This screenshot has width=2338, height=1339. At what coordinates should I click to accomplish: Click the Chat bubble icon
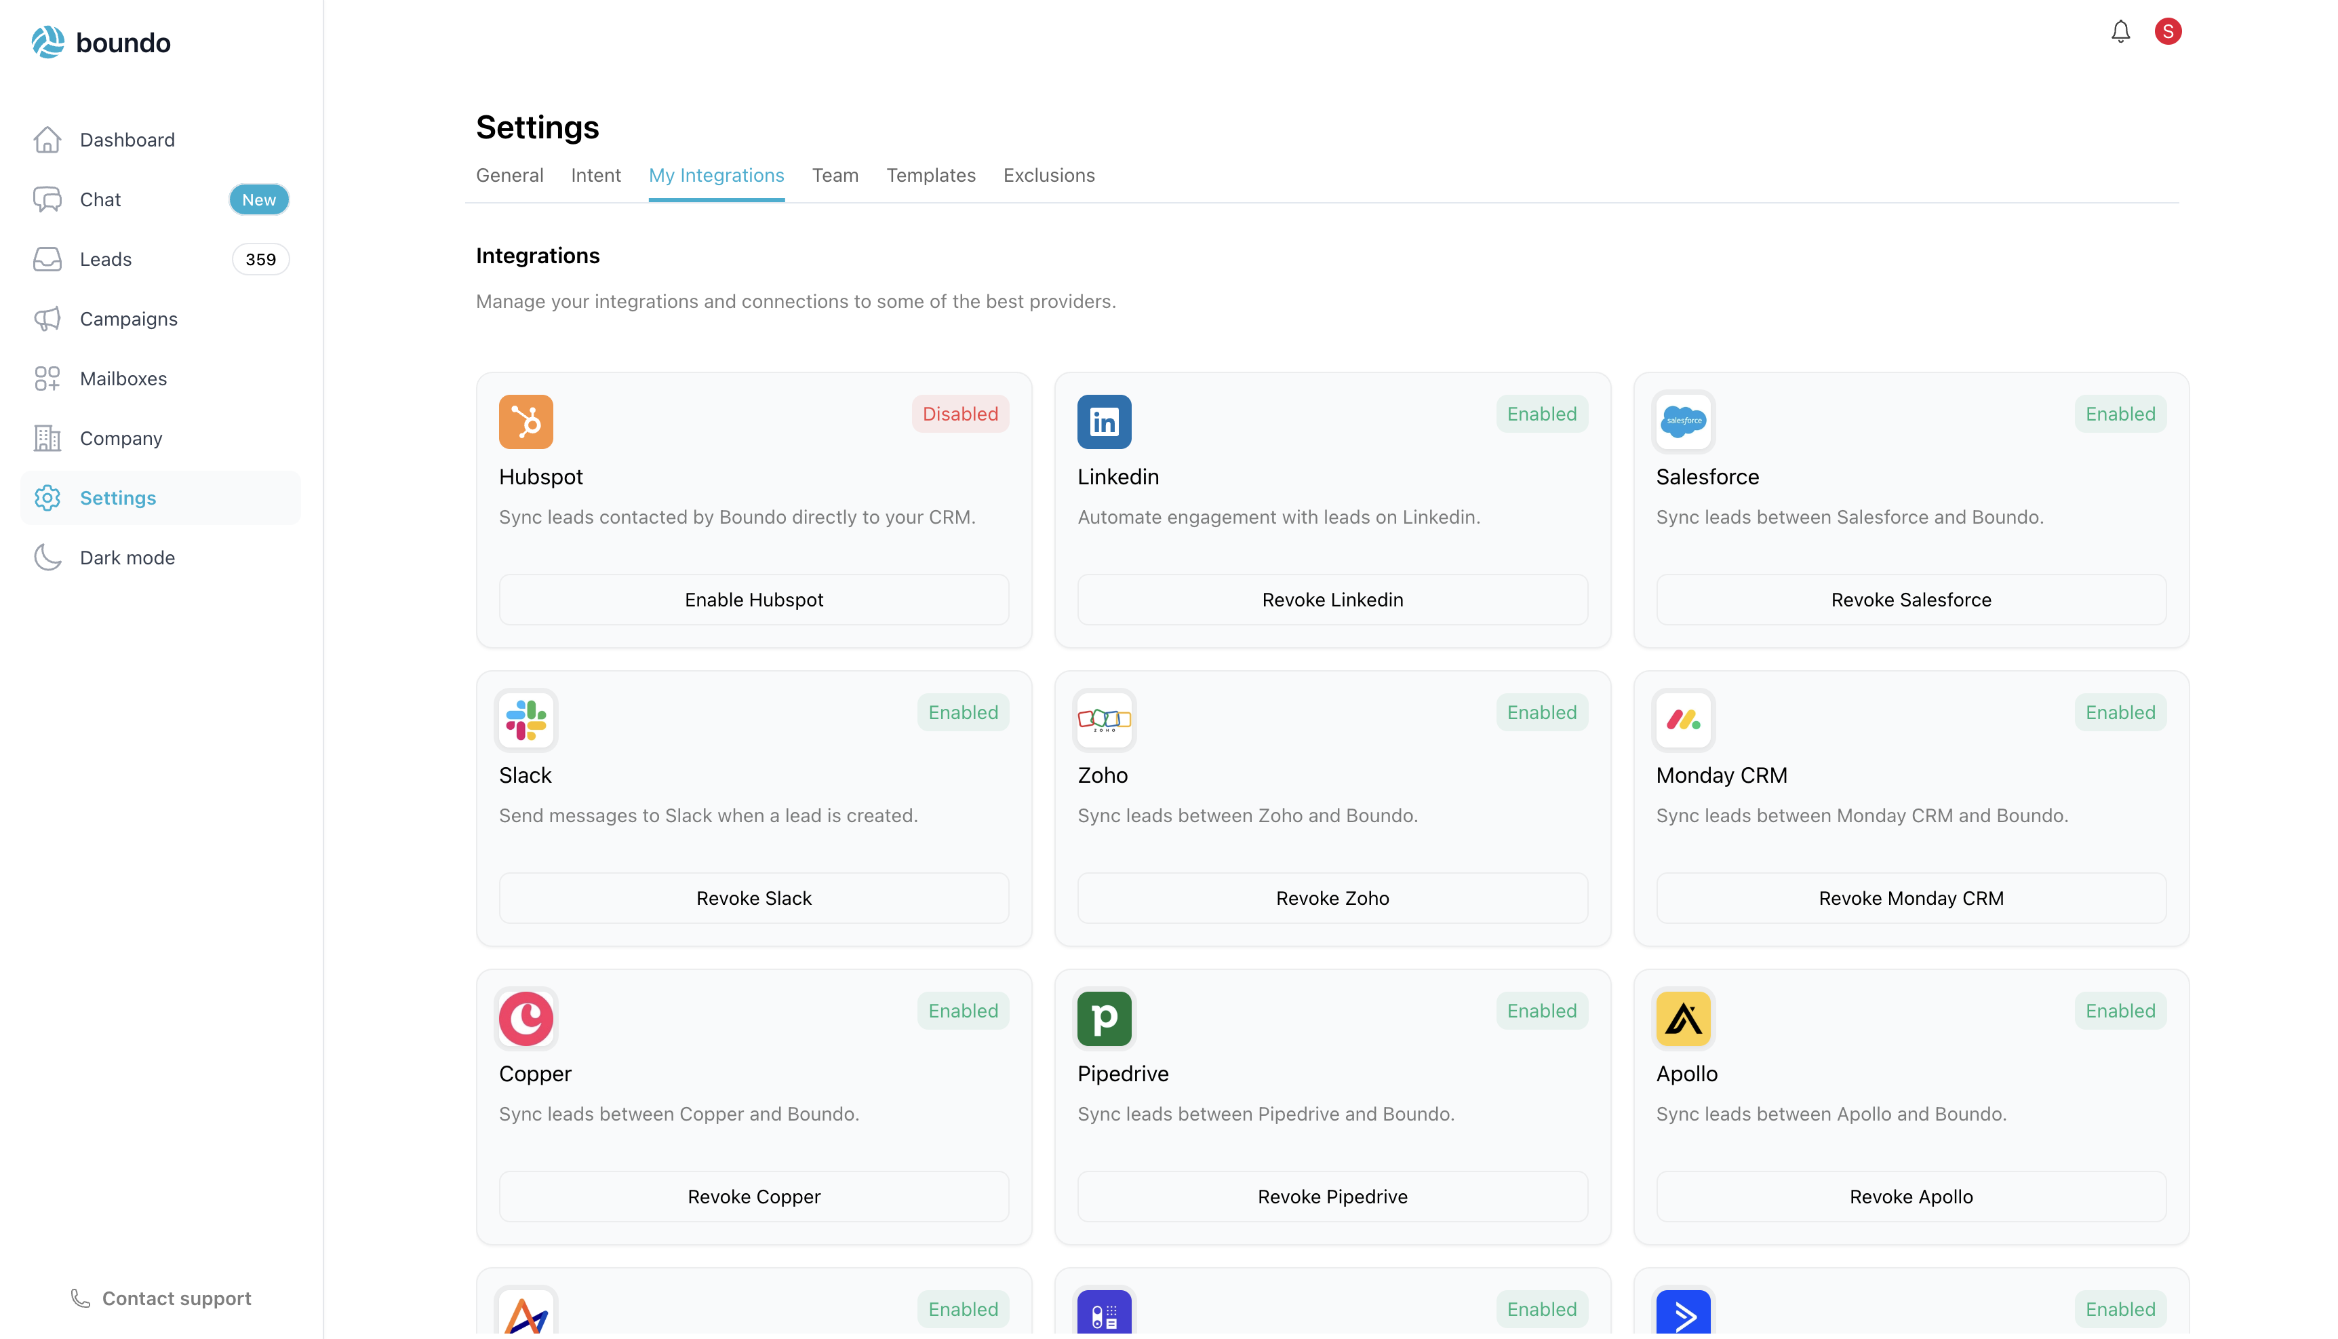pos(47,199)
